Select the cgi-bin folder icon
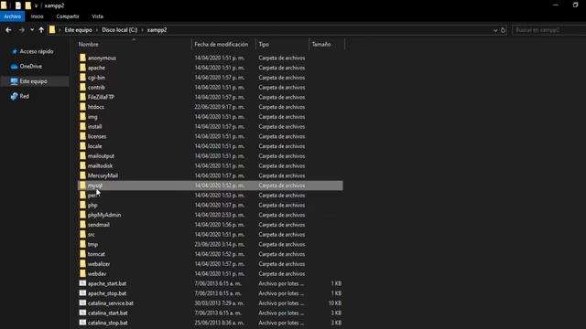 click(82, 78)
